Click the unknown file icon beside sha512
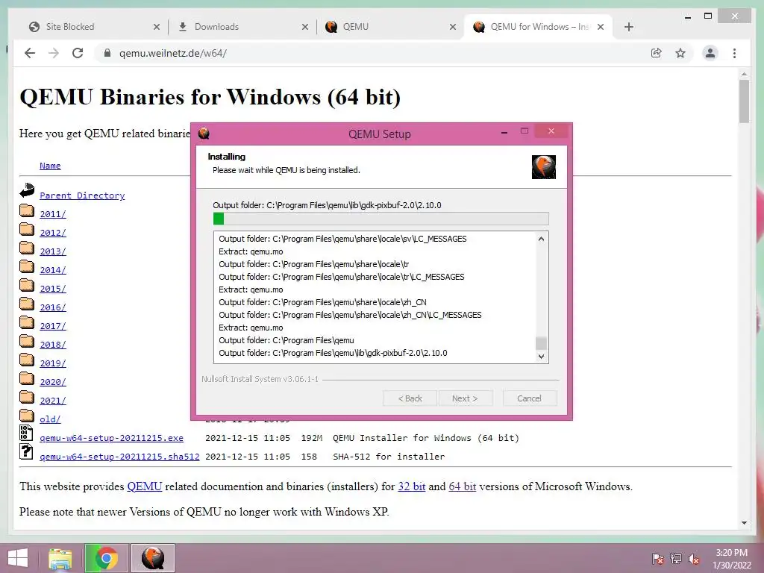The height and width of the screenshot is (573, 764). [x=26, y=451]
